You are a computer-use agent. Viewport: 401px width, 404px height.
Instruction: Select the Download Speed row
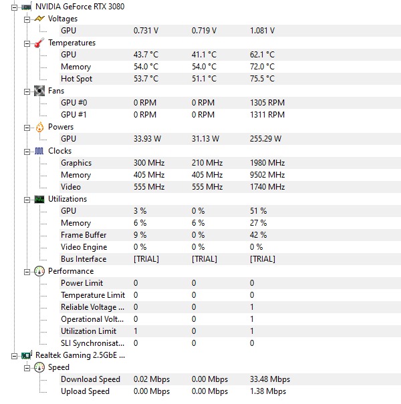[90, 379]
